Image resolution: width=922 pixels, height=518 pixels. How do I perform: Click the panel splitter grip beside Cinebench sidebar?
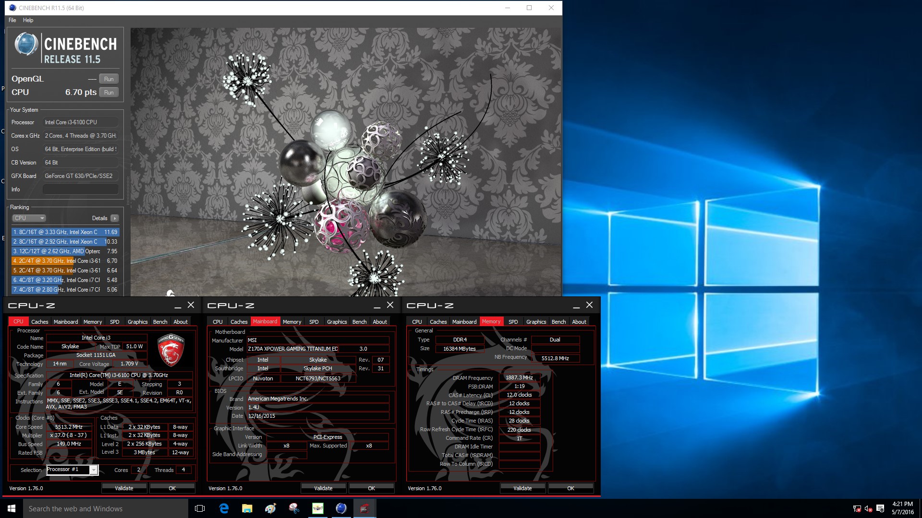click(x=128, y=192)
